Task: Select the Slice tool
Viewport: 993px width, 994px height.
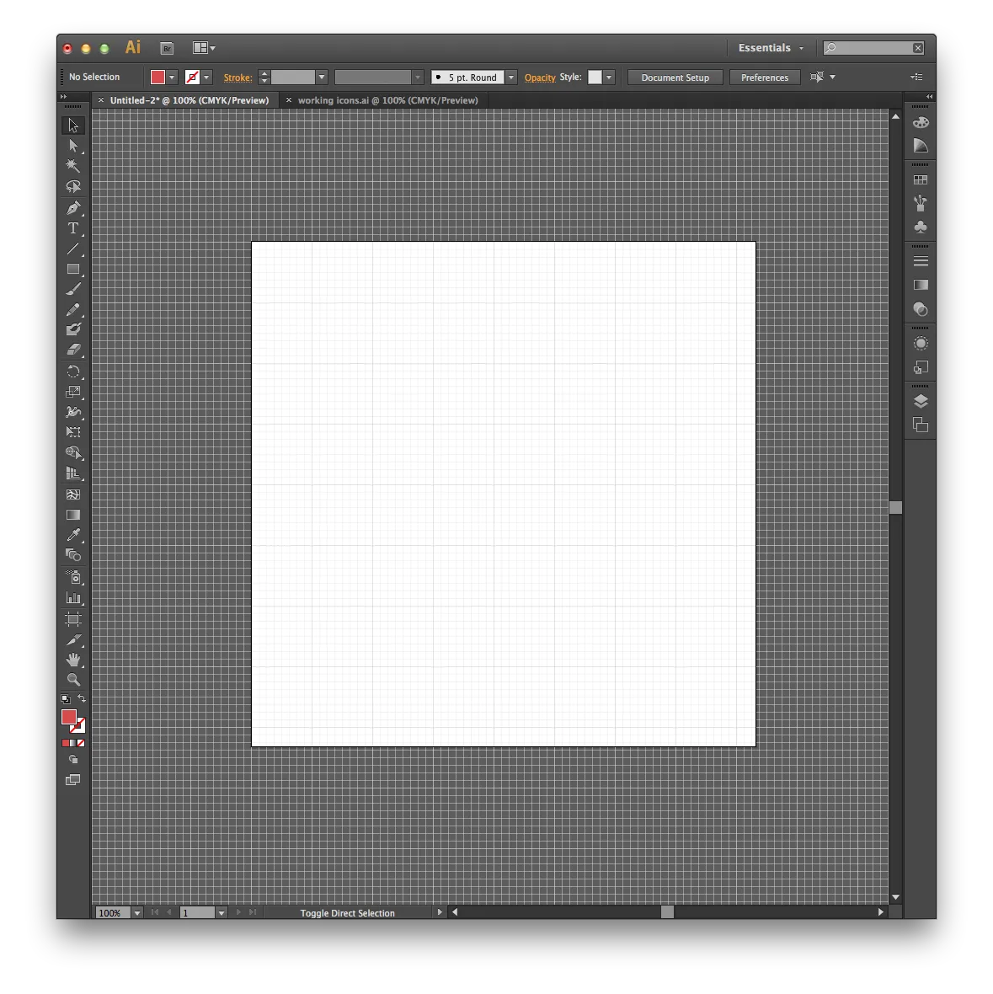Action: click(x=73, y=639)
